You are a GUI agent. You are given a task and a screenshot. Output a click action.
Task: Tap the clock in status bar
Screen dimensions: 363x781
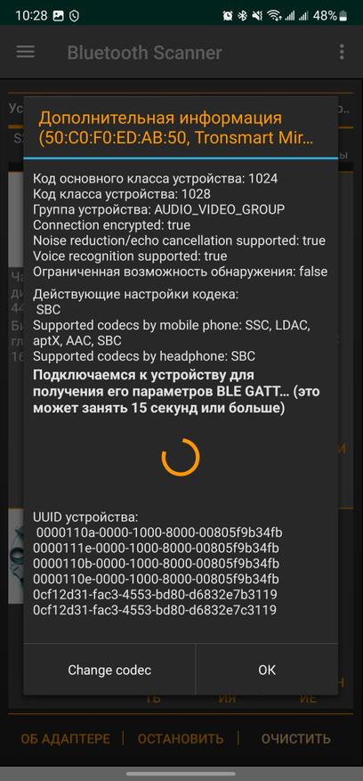click(x=31, y=16)
